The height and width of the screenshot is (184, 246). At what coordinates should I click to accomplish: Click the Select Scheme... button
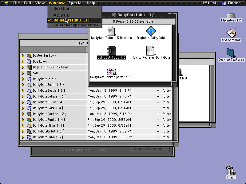coord(150,149)
